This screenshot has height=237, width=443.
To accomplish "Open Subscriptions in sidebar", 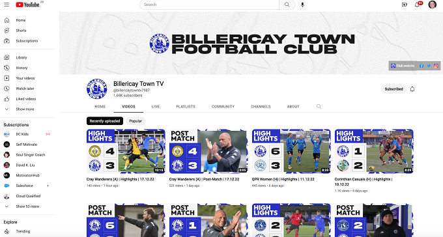I will click(x=27, y=41).
